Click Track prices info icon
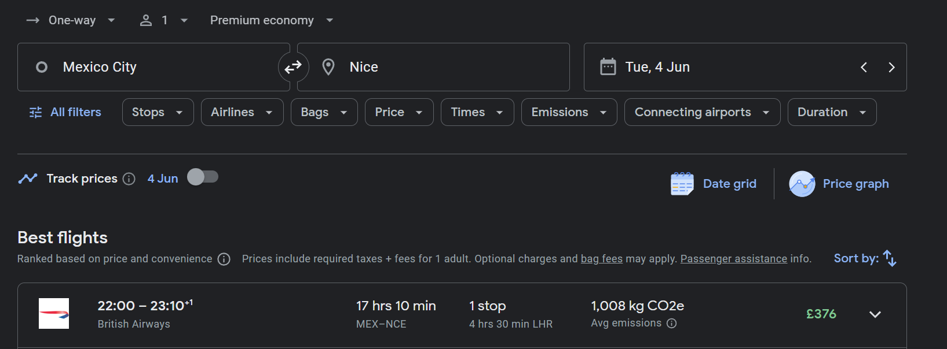The image size is (947, 349). (x=129, y=179)
